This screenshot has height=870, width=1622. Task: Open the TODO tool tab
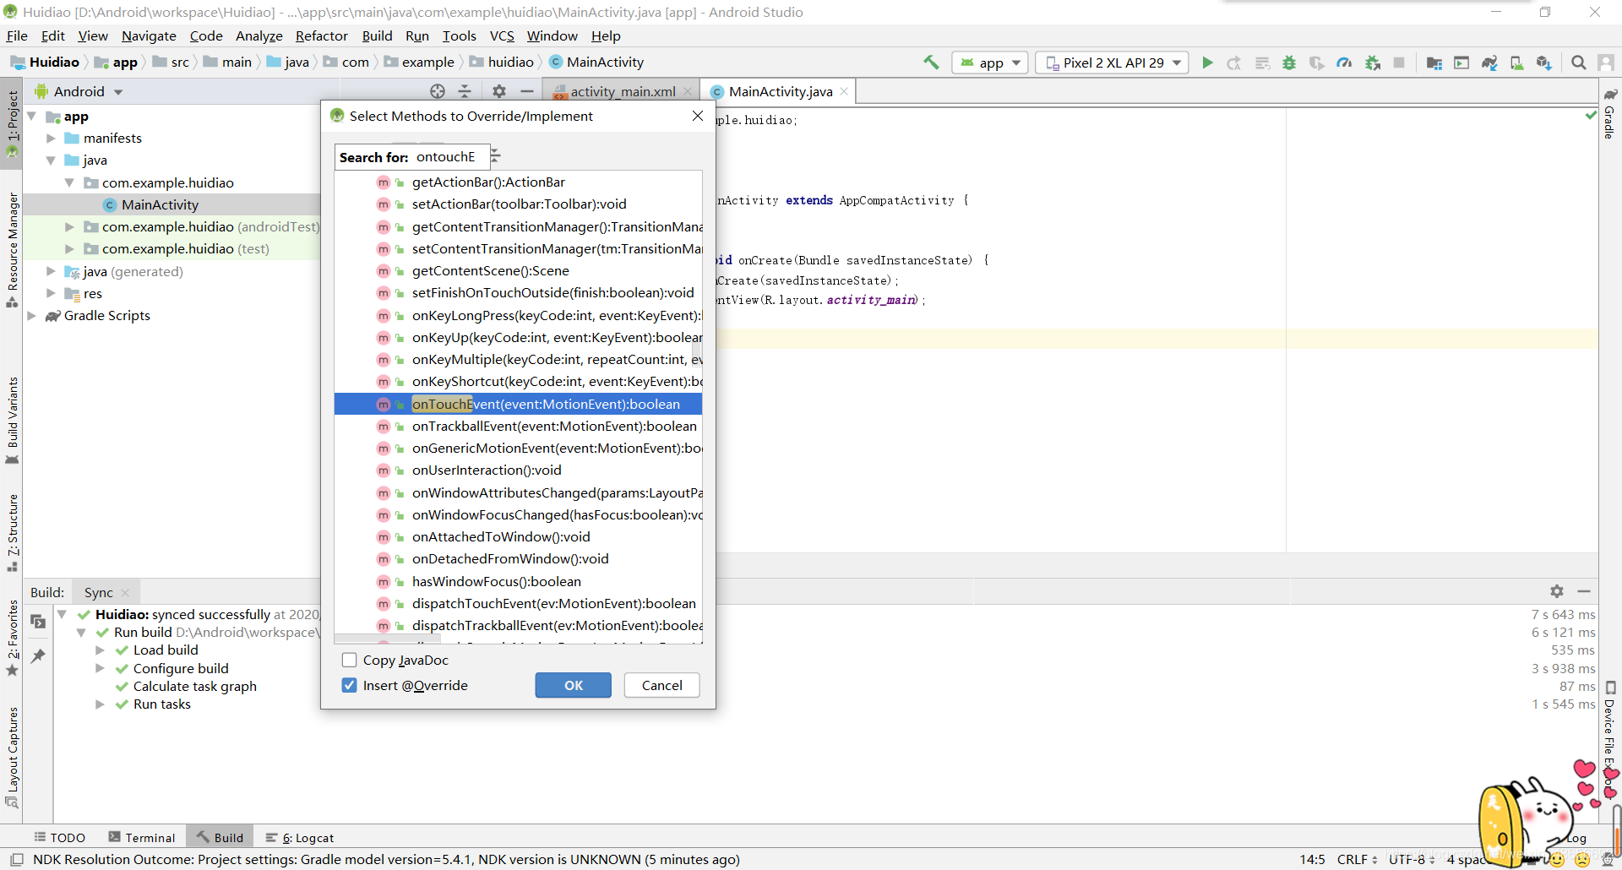coord(59,837)
